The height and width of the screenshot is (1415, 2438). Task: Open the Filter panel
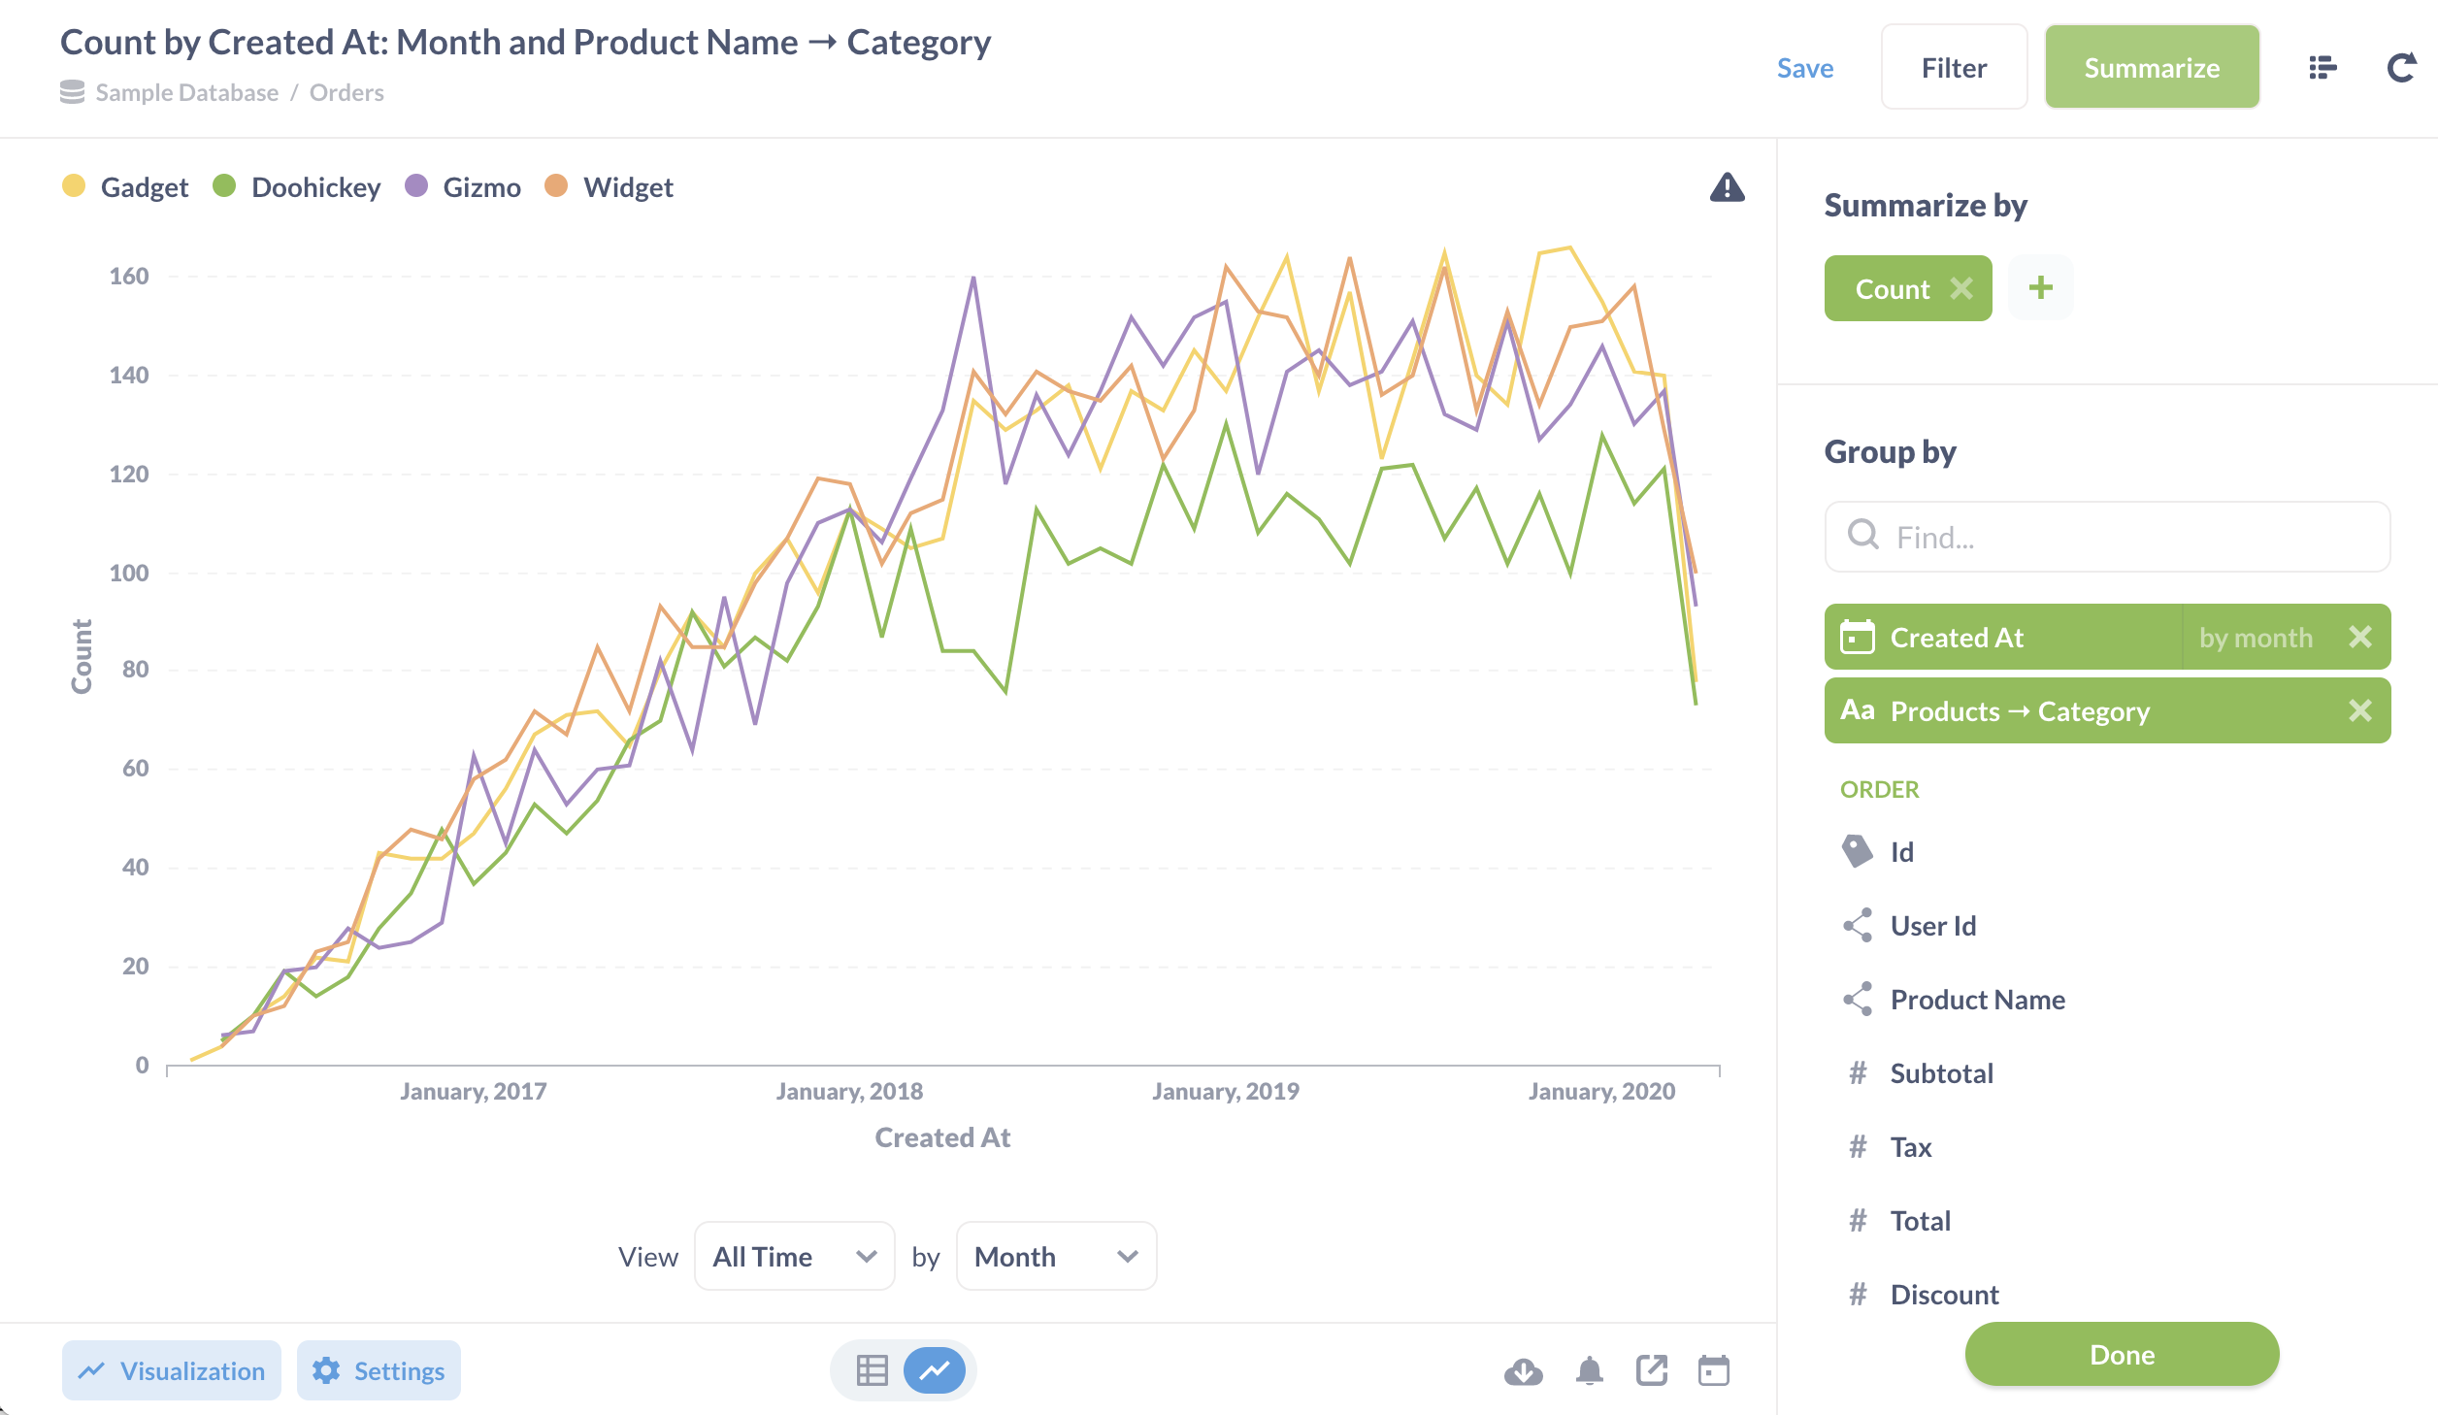pyautogui.click(x=1954, y=67)
